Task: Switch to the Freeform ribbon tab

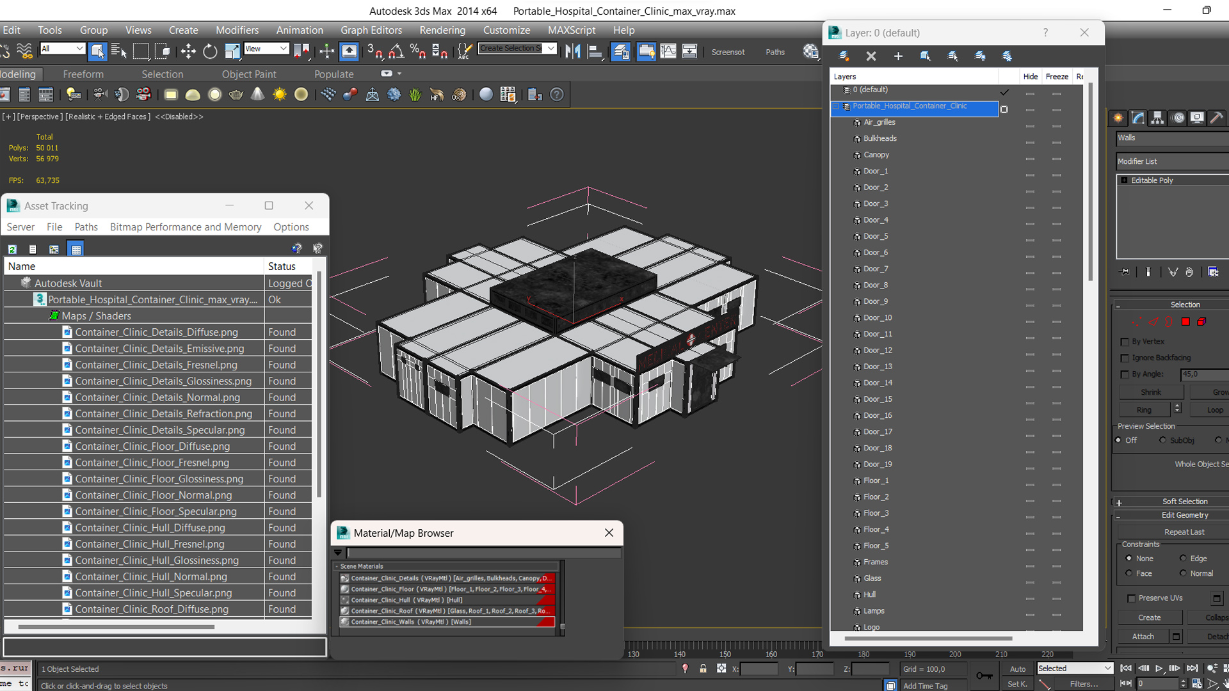Action: coord(83,74)
